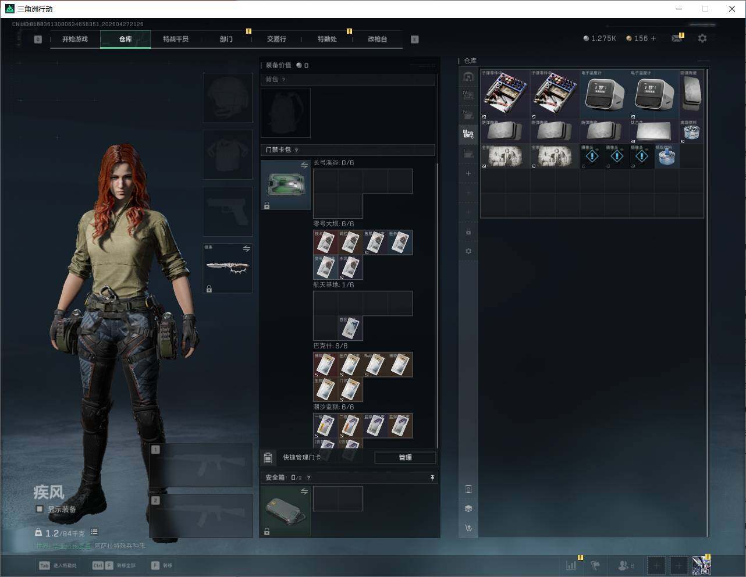This screenshot has width=746, height=577.
Task: Open the weight details list icon
Action: (x=94, y=532)
